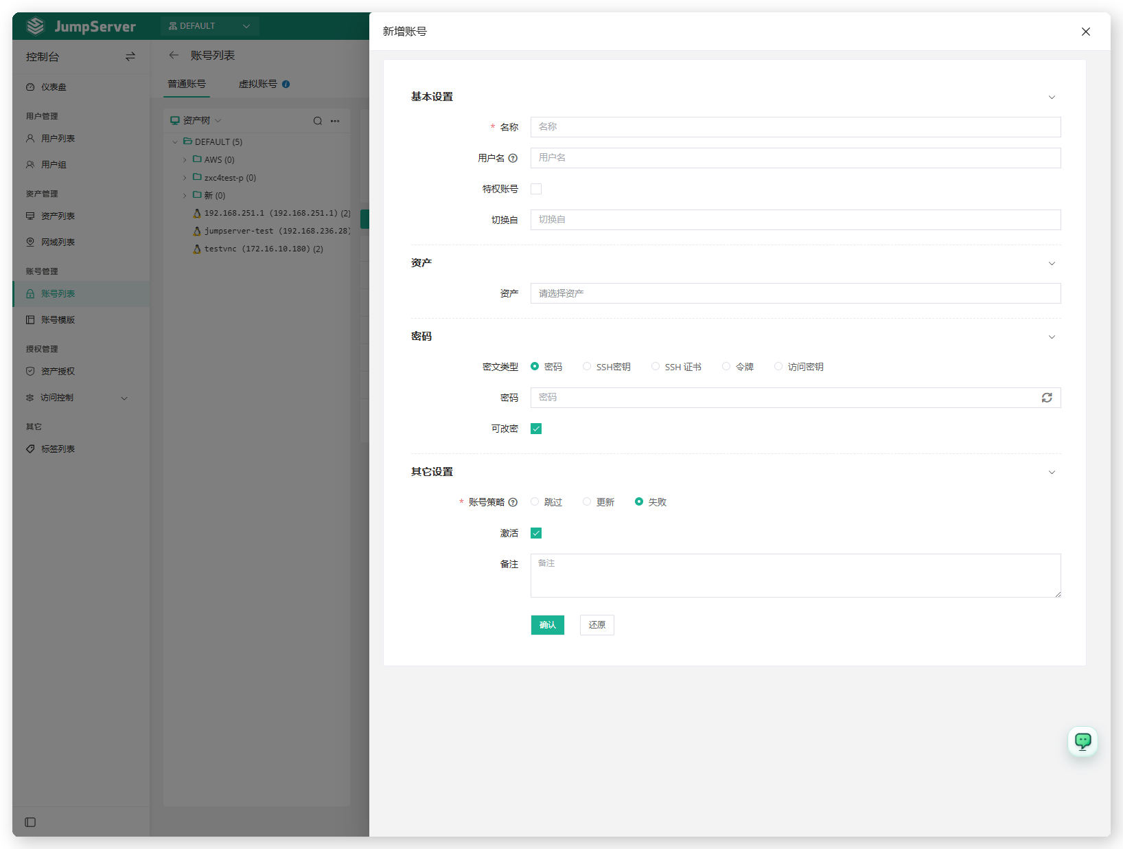
Task: Click the 确认 submit button
Action: [x=548, y=625]
